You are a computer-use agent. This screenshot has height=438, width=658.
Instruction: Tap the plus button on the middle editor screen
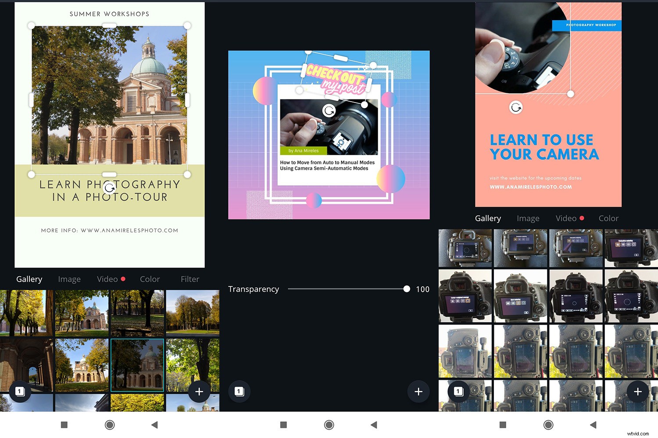point(418,392)
